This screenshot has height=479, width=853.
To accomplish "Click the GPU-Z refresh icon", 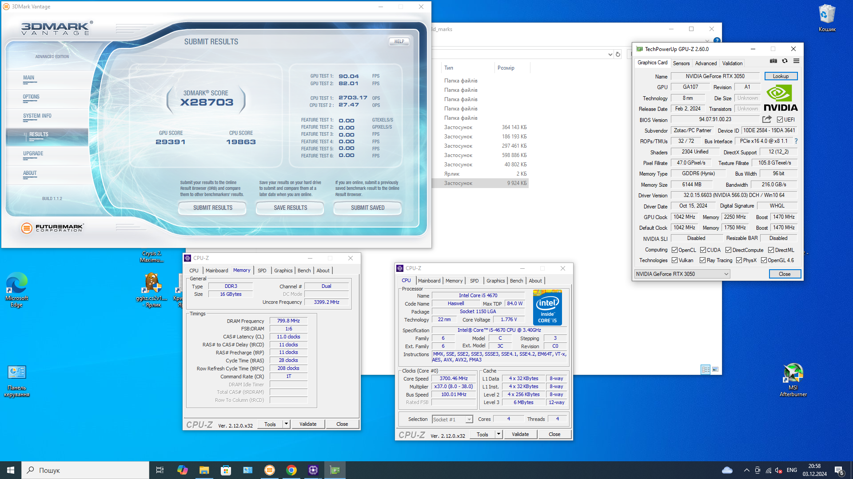I will [x=785, y=61].
